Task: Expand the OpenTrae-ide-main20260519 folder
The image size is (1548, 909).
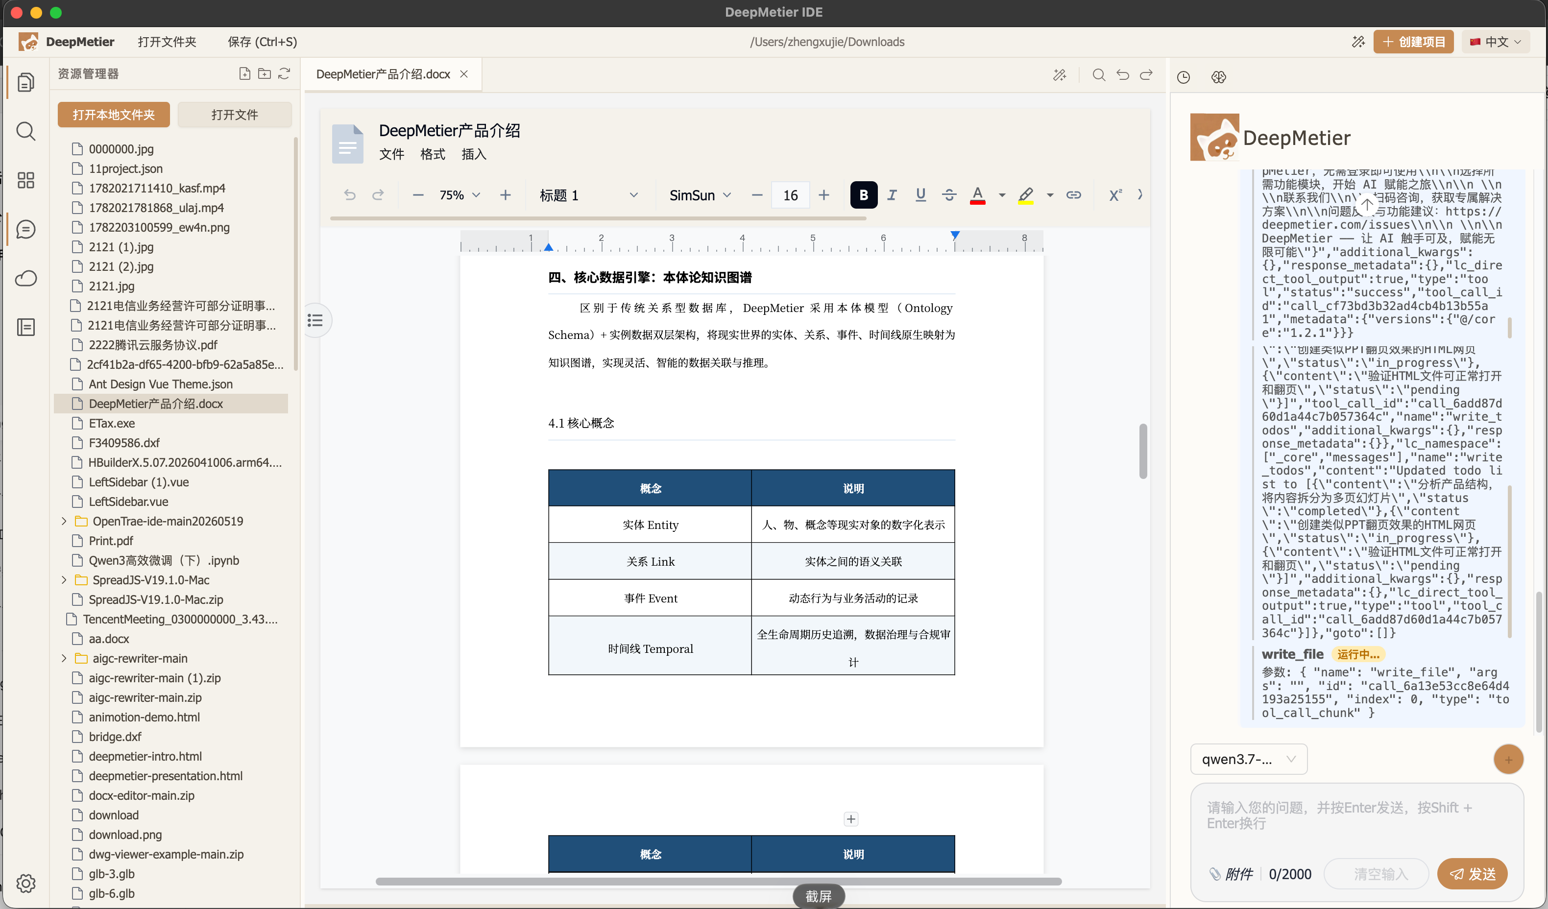Action: (x=64, y=521)
